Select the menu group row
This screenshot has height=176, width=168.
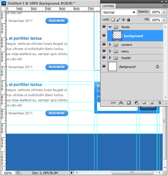point(135,51)
